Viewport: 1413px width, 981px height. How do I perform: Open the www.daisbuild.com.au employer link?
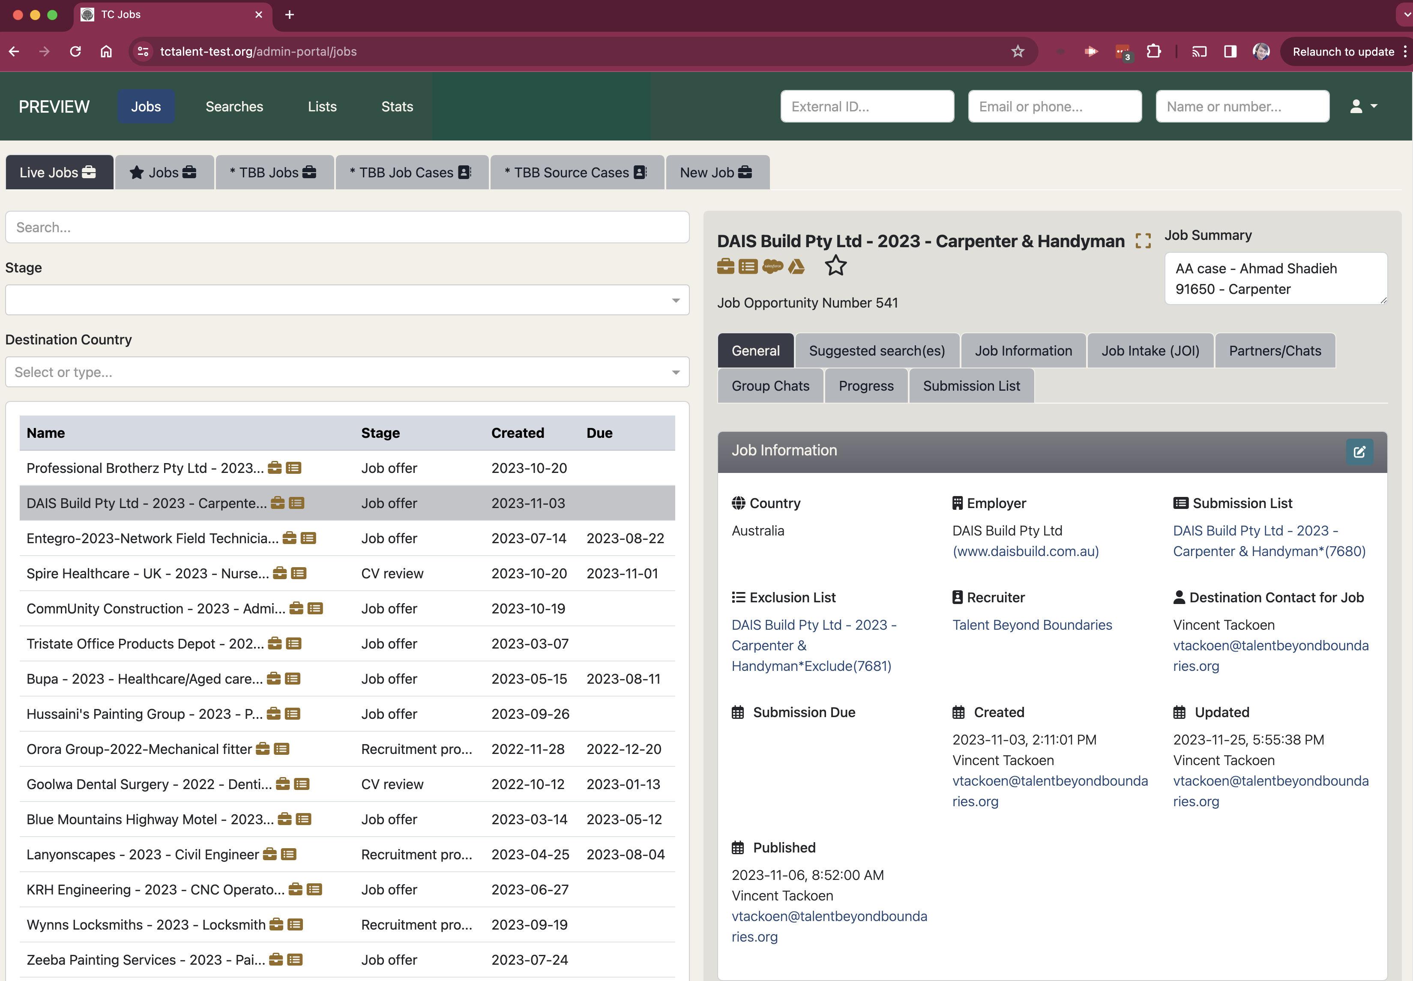point(1025,551)
